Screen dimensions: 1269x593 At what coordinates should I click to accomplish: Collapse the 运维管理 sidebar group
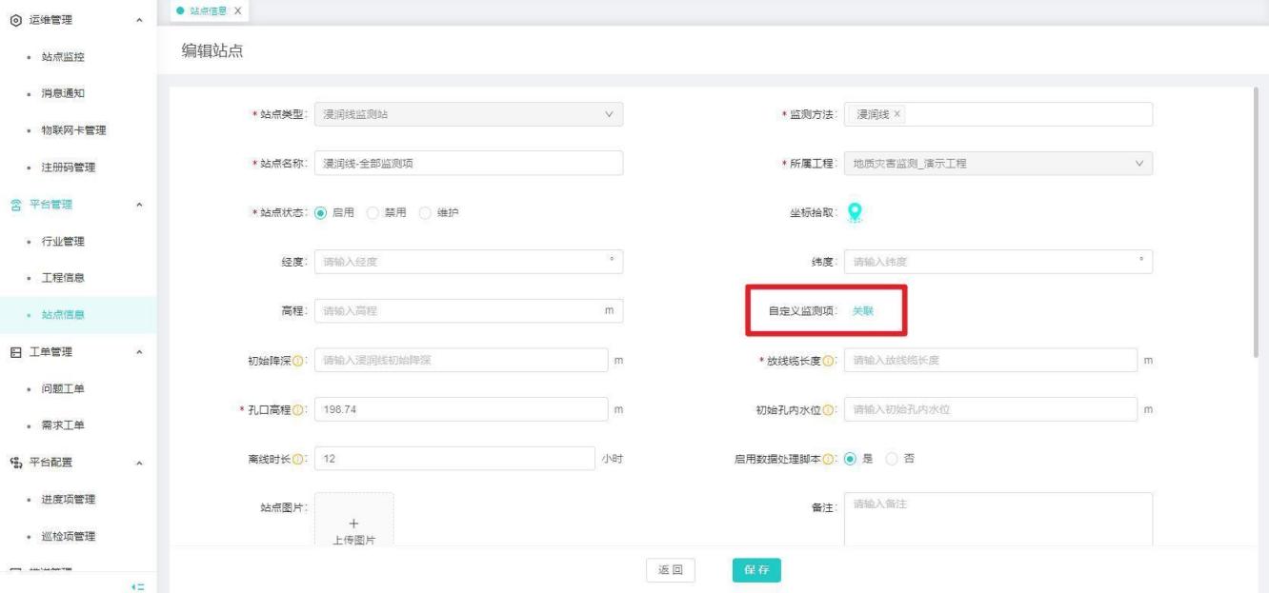pos(141,20)
